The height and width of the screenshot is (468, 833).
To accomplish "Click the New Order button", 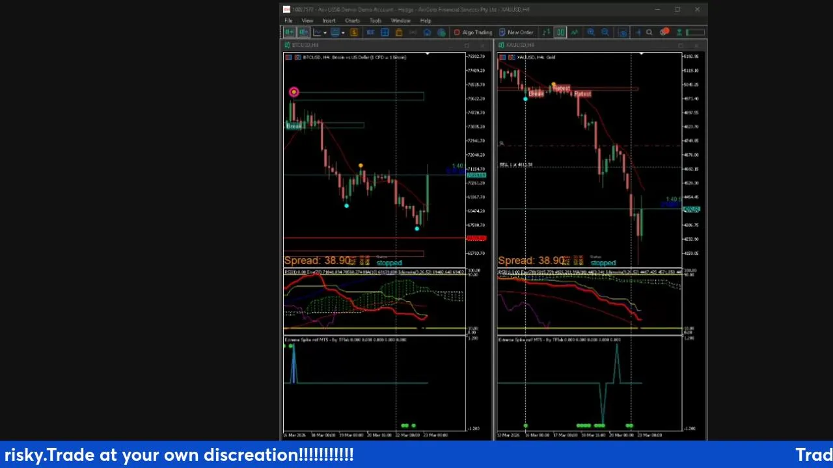I will (516, 32).
